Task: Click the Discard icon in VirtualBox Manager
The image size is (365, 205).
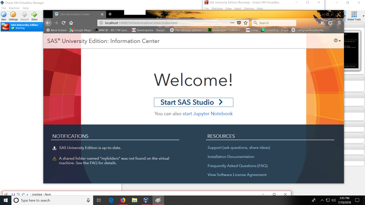Action: point(24,16)
